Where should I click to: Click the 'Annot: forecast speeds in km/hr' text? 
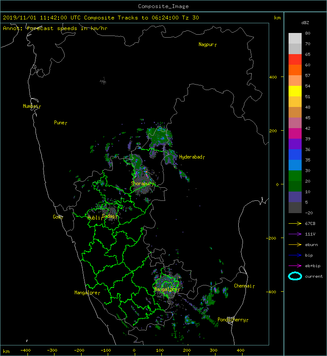coord(55,28)
